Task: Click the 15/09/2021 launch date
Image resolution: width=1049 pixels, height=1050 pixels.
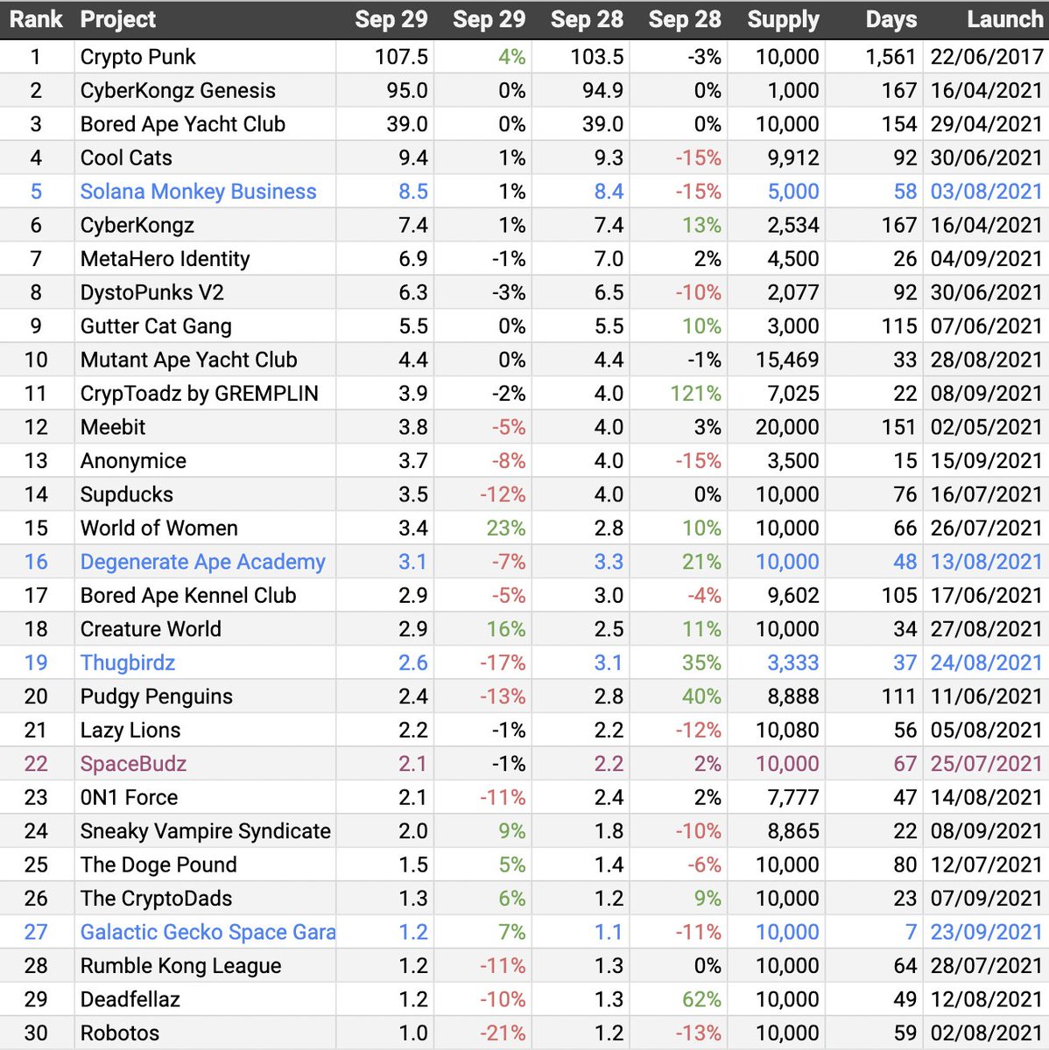Action: (987, 461)
